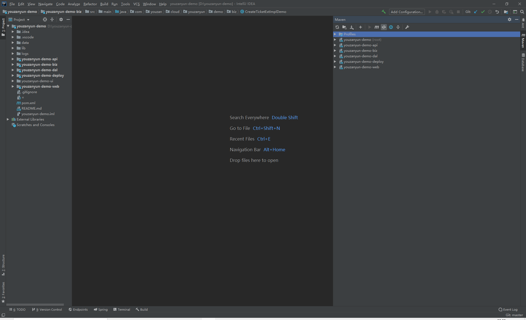The width and height of the screenshot is (526, 320).
Task: Click CreateTicketExtImplDemo in the navigation bar
Action: (x=263, y=12)
